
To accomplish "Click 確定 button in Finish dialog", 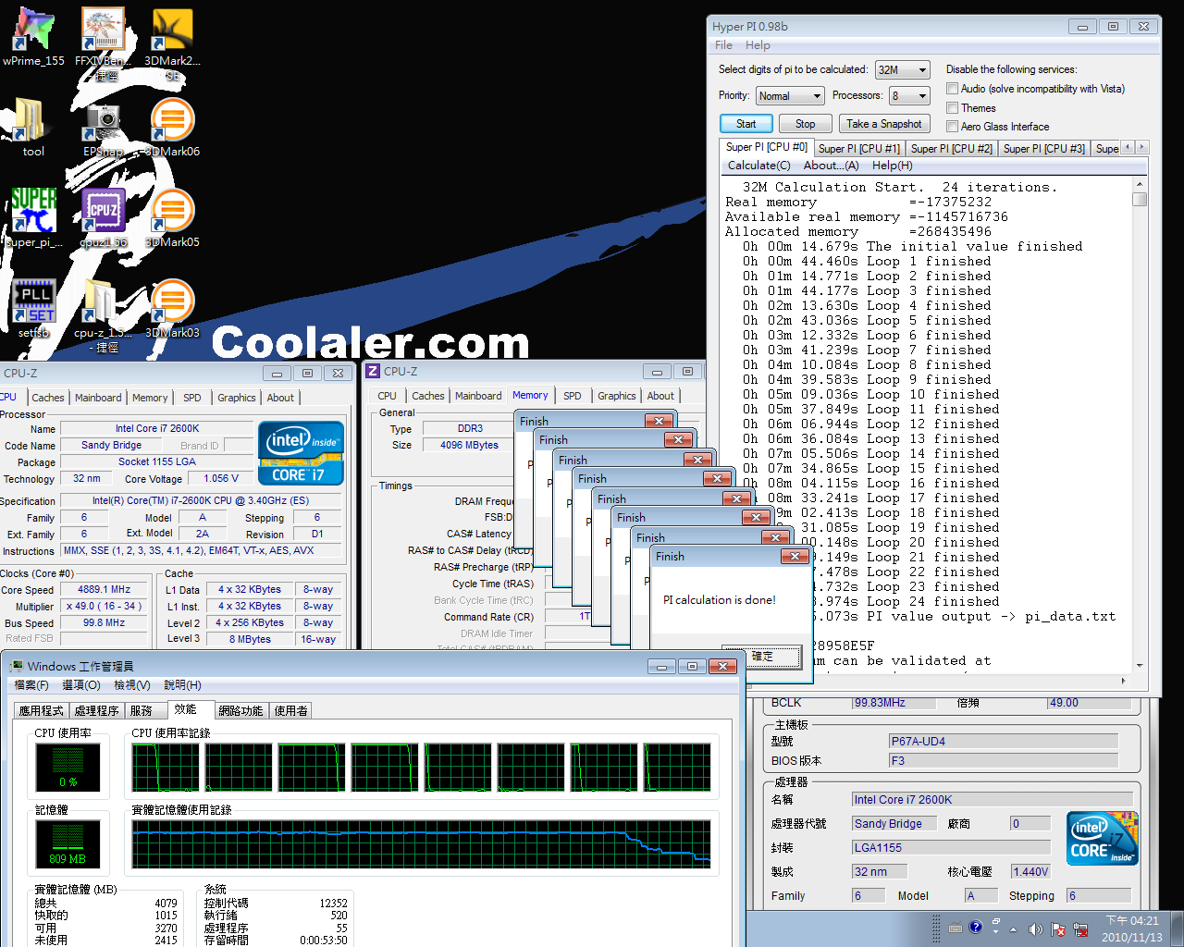I will click(761, 657).
